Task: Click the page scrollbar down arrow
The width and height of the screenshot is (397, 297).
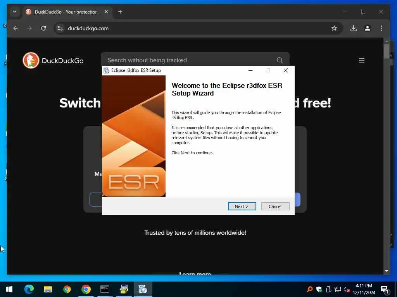Action: click(387, 271)
